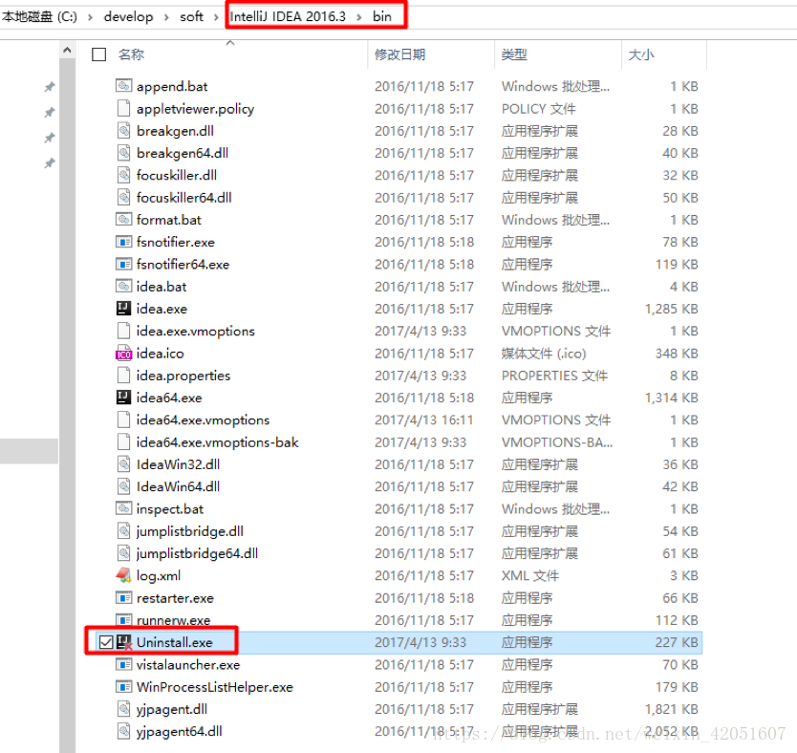Click the fsnotifier64.exe application icon
Image resolution: width=797 pixels, height=753 pixels.
point(123,264)
